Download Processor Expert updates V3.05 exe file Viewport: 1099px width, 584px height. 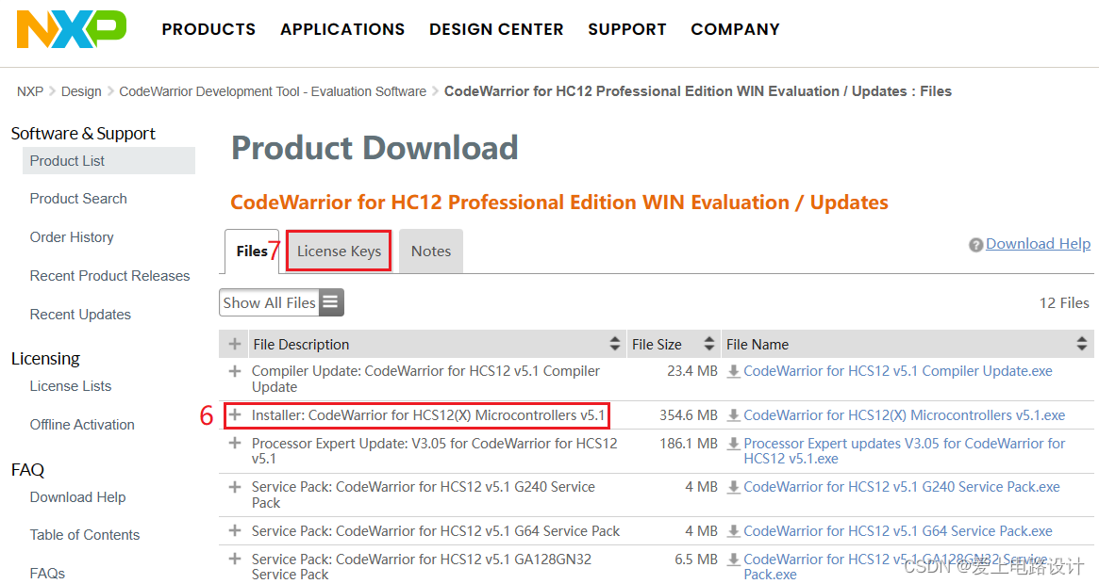[904, 451]
